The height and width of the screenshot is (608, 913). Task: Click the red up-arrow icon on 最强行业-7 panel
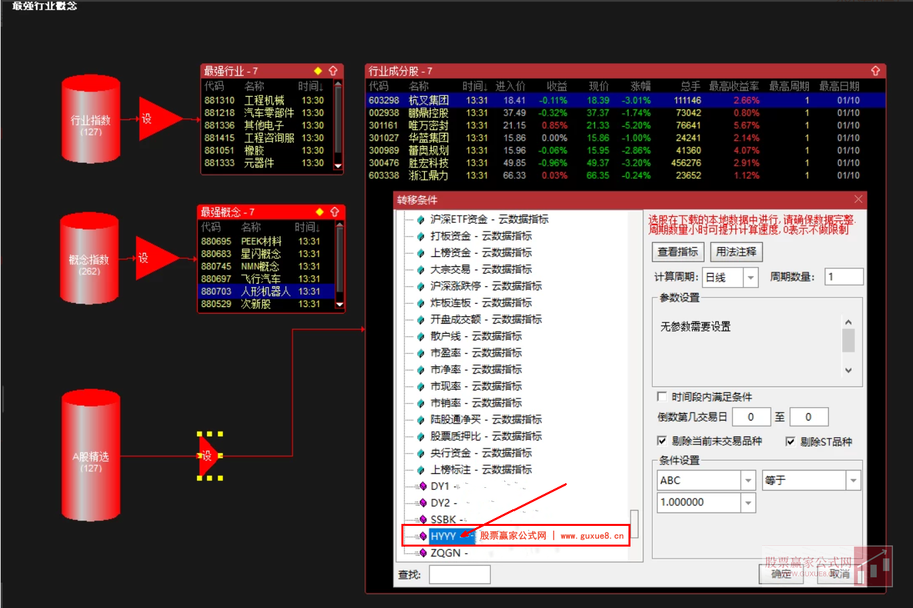pos(334,69)
